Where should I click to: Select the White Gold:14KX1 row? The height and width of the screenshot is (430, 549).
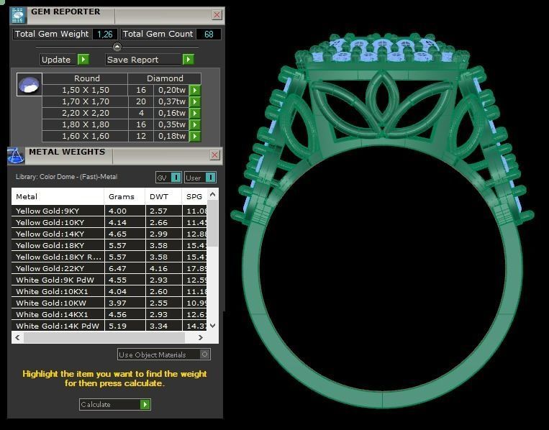pos(109,314)
